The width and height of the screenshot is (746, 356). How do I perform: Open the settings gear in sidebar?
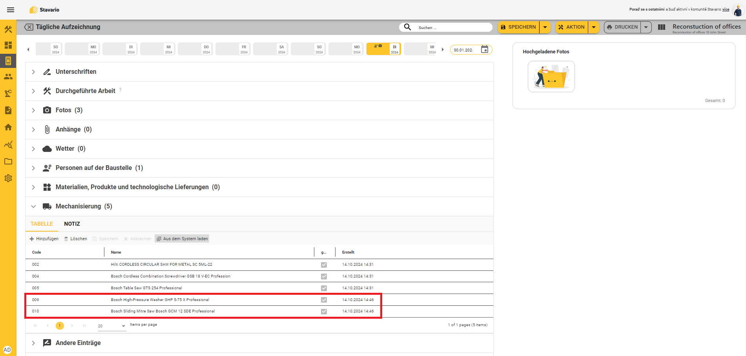[8, 178]
